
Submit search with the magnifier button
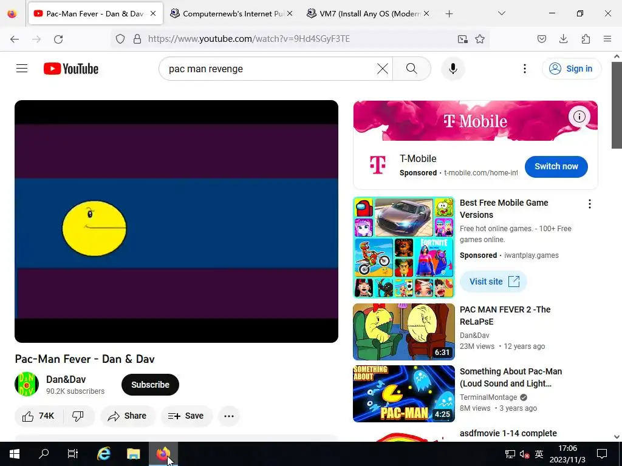pyautogui.click(x=412, y=69)
